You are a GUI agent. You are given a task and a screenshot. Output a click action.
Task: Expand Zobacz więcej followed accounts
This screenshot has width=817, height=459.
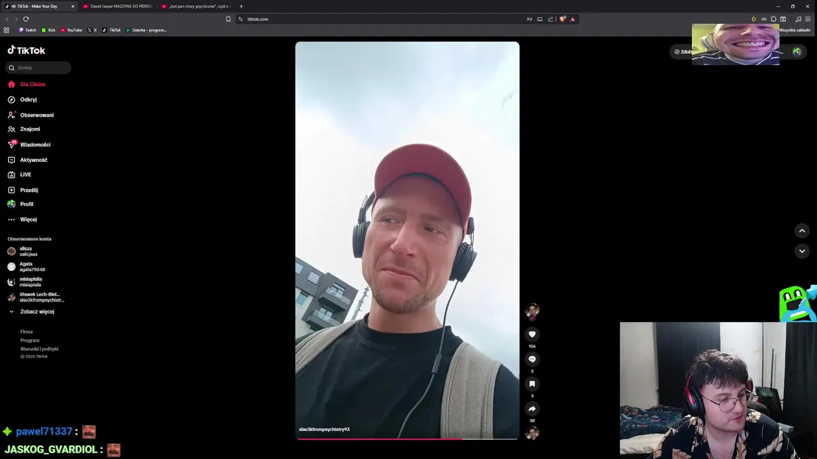(x=31, y=312)
